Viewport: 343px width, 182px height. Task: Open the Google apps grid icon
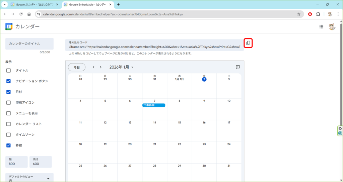tap(321, 27)
